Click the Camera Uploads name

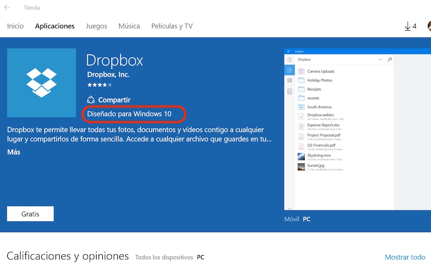click(321, 71)
